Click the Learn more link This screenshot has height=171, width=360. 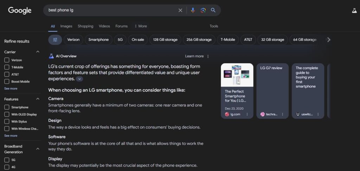point(194,56)
